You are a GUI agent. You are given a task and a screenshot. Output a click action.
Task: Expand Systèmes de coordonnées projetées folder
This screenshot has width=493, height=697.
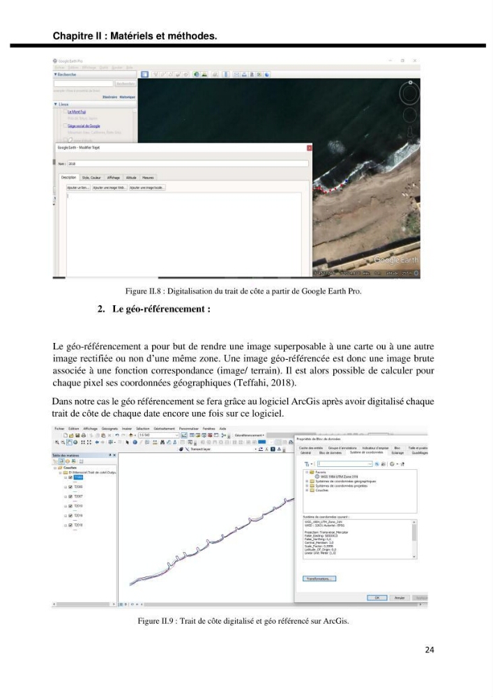tap(307, 486)
